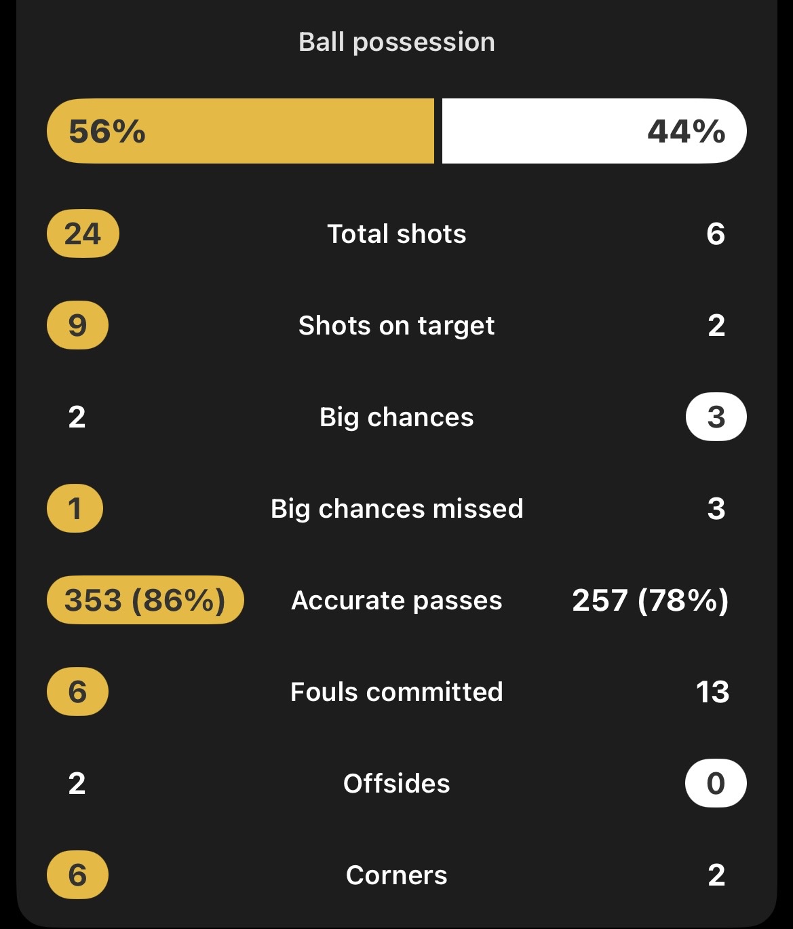Open the Offsides stat label
This screenshot has width=793, height=929.
pos(397,784)
